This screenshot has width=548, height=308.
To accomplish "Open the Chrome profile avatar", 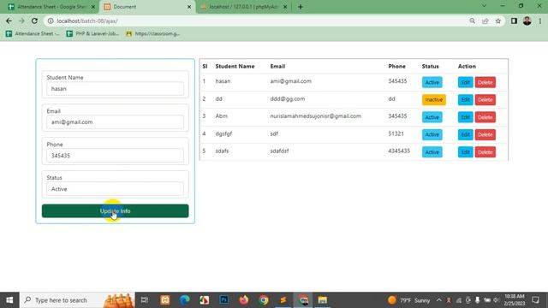I will tap(527, 21).
